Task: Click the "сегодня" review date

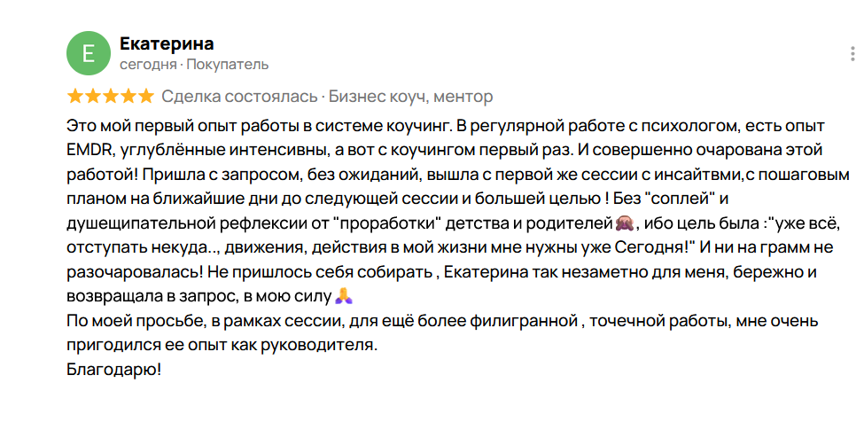Action: tap(148, 65)
